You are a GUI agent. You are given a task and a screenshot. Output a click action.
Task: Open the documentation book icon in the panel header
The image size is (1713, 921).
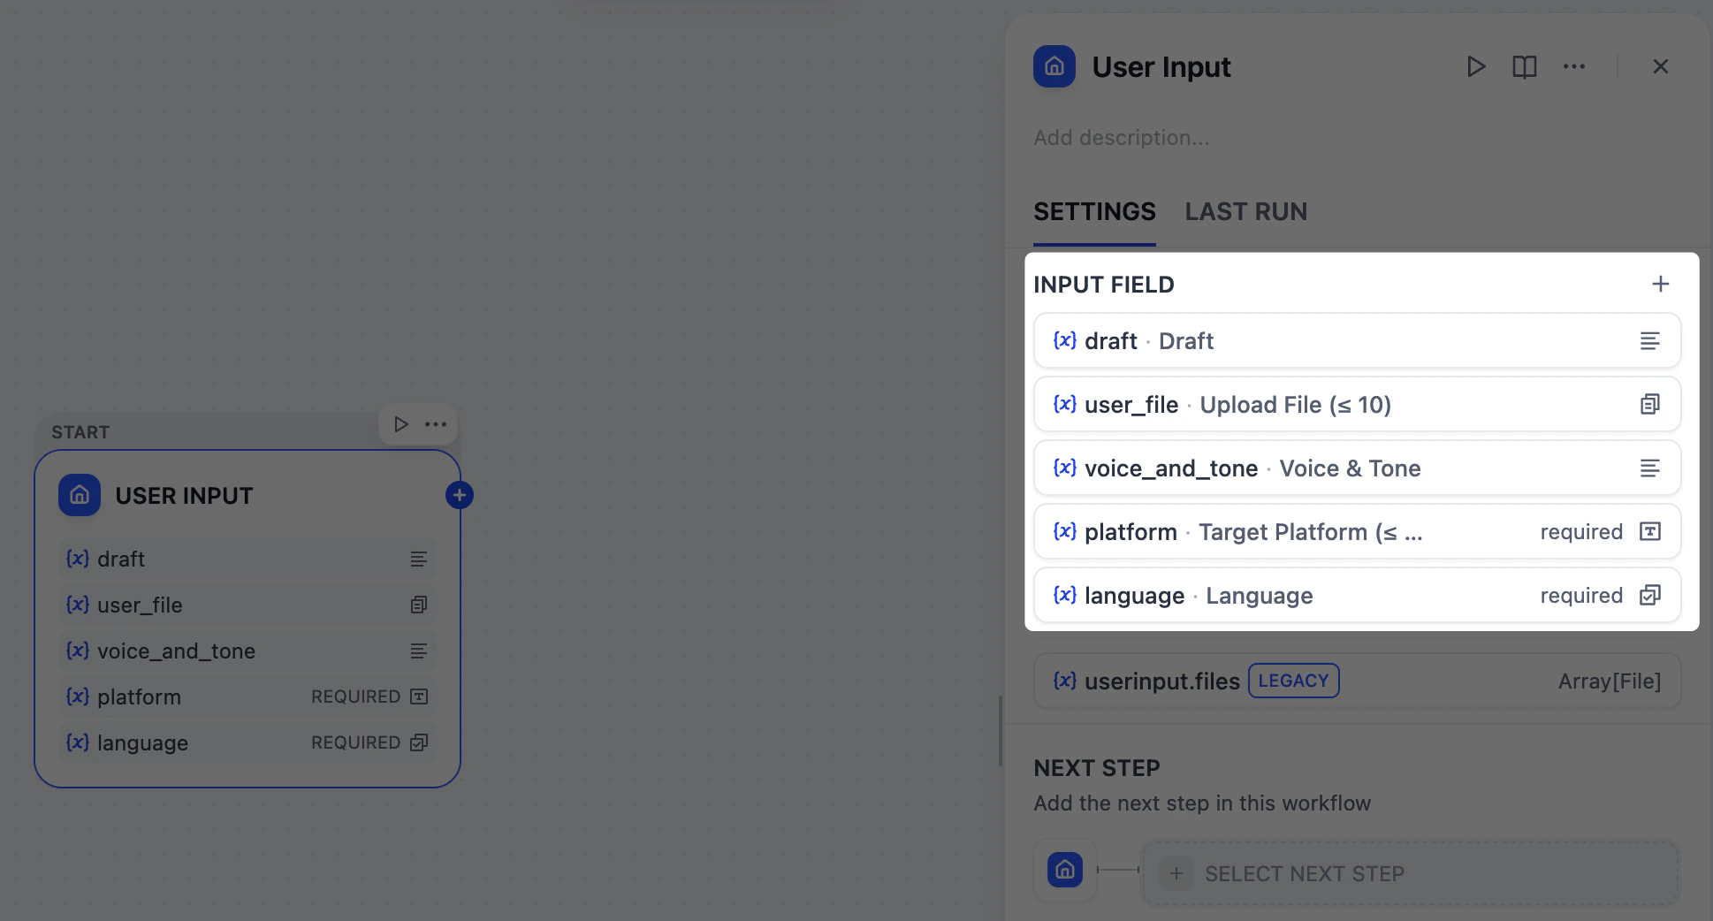tap(1524, 66)
